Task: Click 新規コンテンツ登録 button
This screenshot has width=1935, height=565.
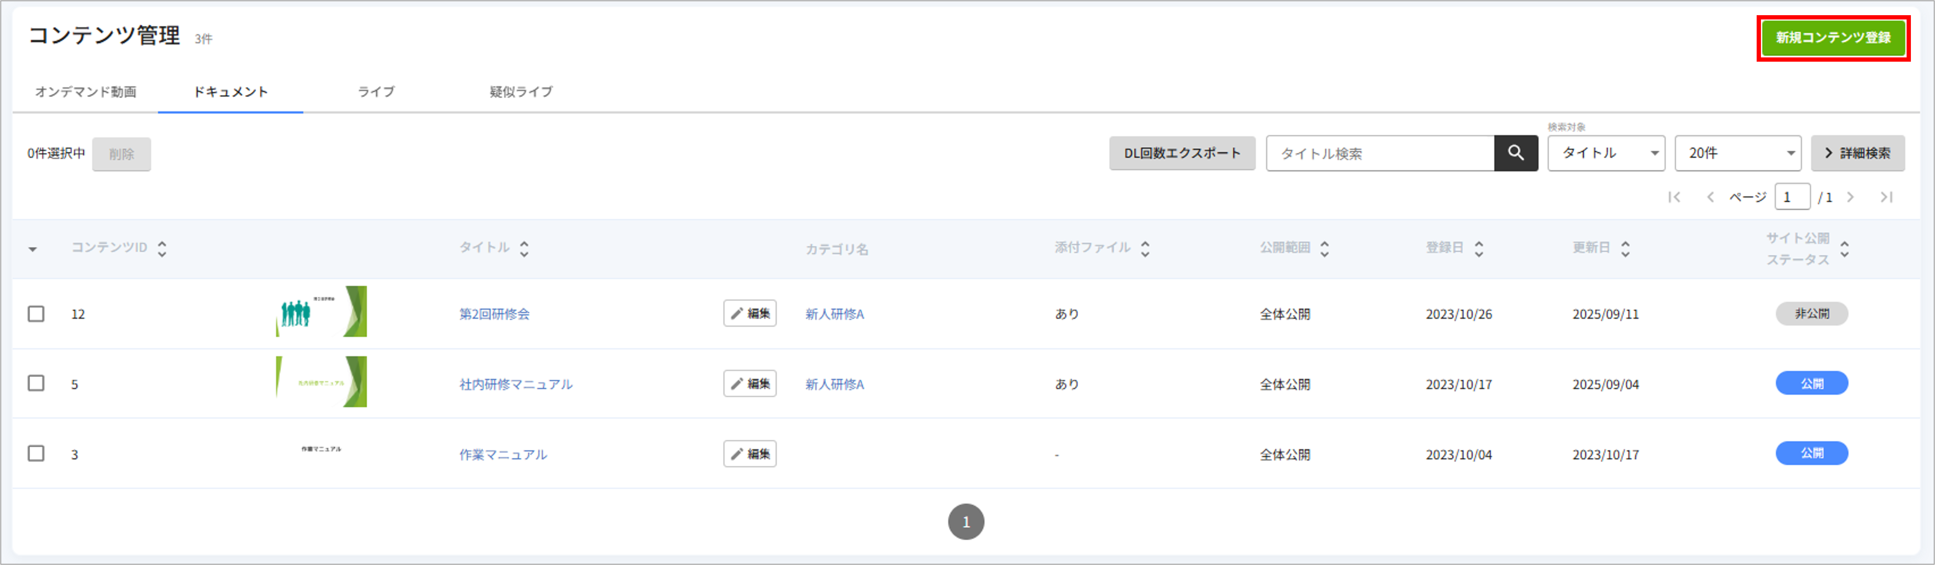Action: point(1833,38)
